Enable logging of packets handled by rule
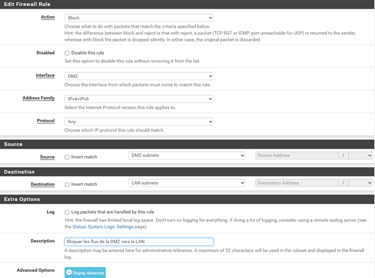The width and height of the screenshot is (375, 278). (x=67, y=212)
